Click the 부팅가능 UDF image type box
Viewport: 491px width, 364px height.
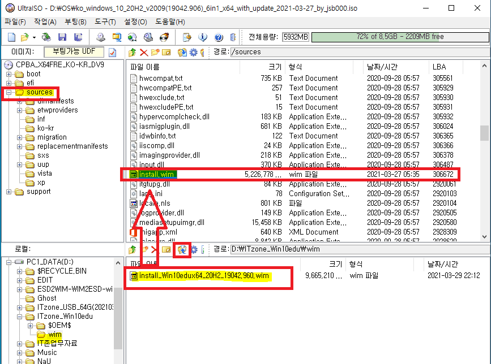pyautogui.click(x=74, y=52)
